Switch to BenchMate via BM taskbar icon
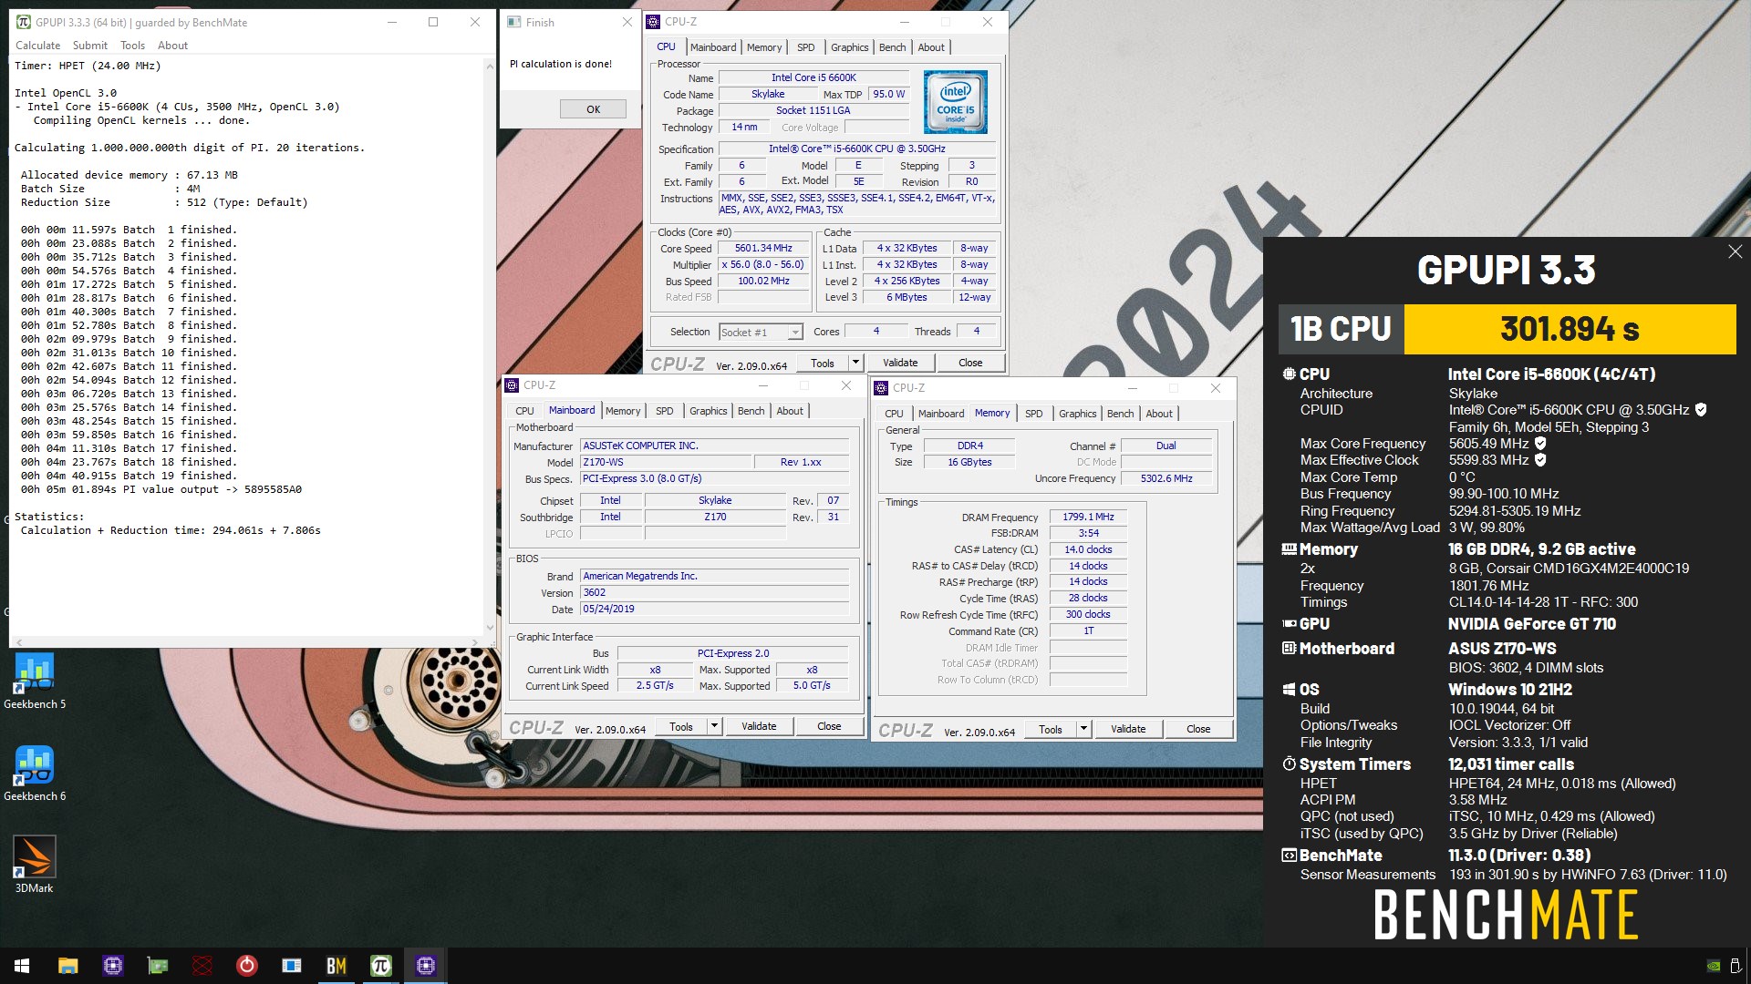 click(337, 966)
